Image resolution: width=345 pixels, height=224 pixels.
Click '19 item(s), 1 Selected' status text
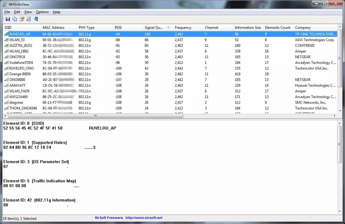click(x=20, y=219)
